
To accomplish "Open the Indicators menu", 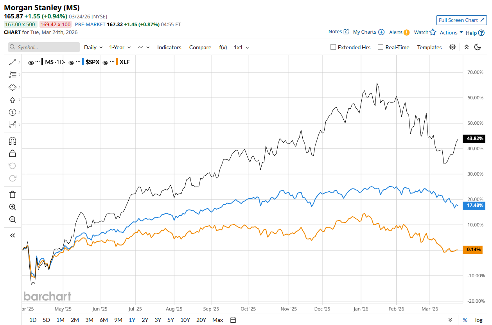I will click(169, 47).
